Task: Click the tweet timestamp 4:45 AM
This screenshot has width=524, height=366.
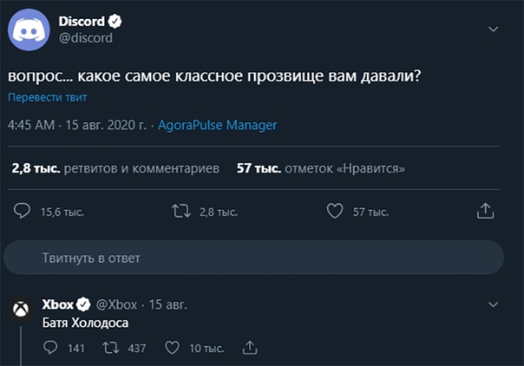Action: click(x=31, y=125)
